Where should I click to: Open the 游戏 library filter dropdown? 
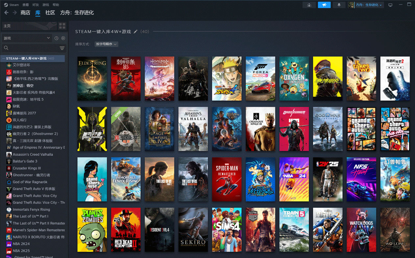point(27,38)
